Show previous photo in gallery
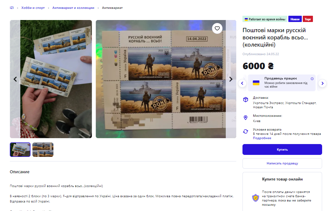The height and width of the screenshot is (211, 328). coord(15,79)
